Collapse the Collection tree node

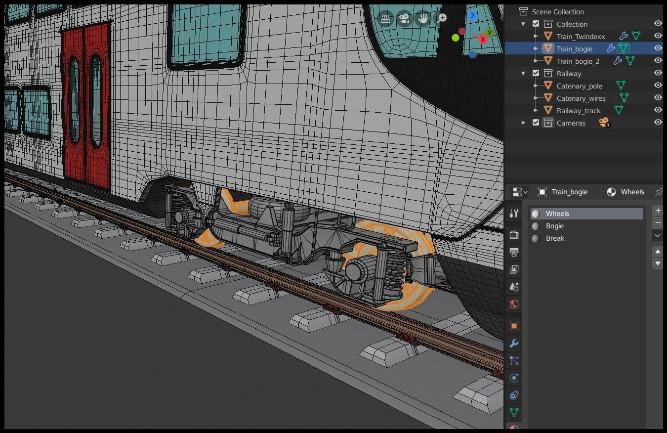tap(523, 24)
